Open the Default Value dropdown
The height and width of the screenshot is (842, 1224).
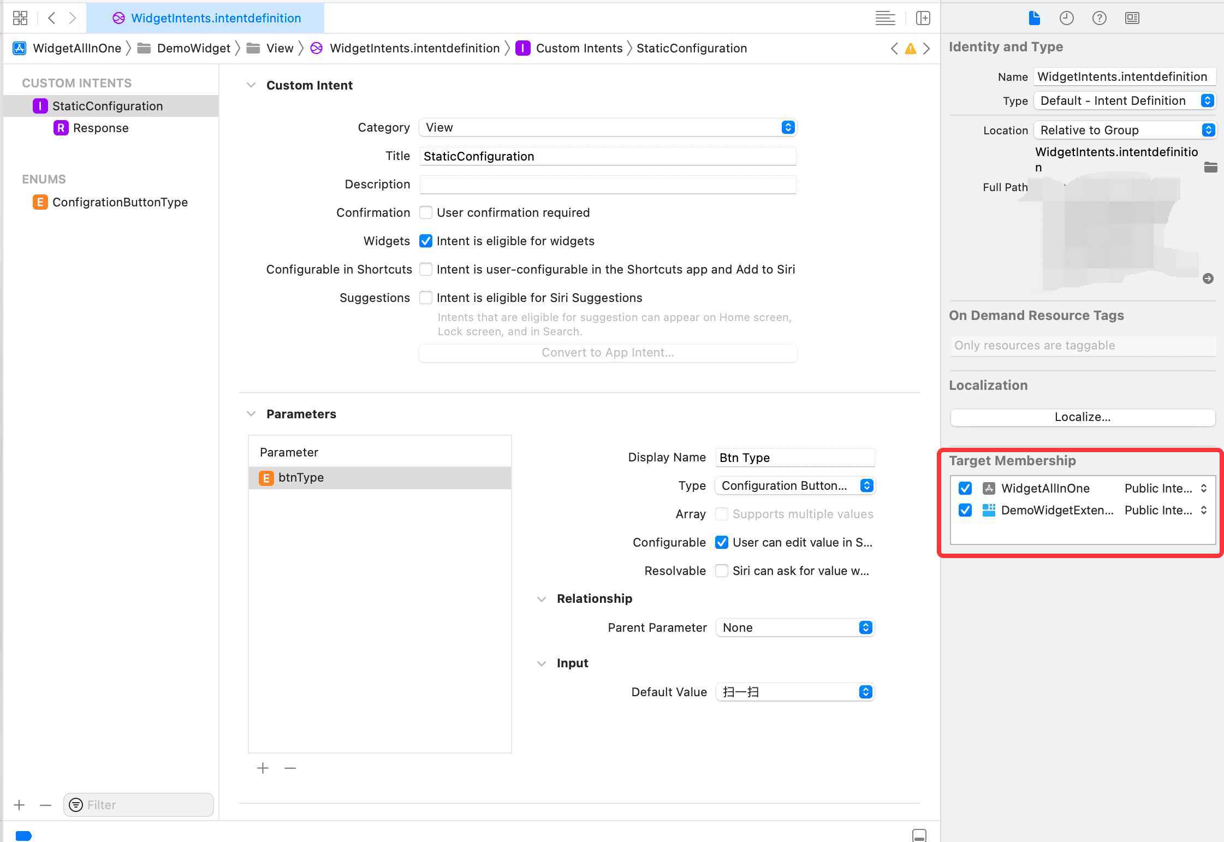coord(795,692)
